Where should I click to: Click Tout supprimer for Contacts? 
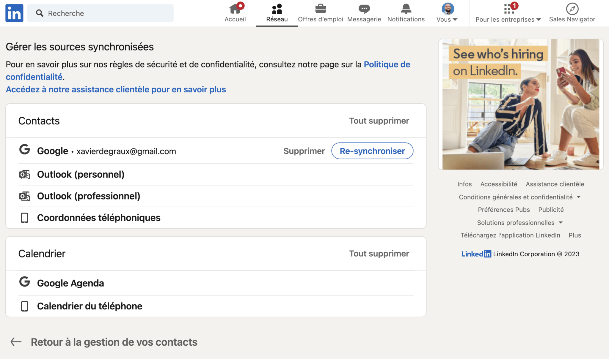coord(379,121)
